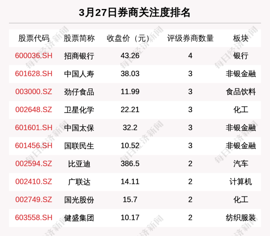Open stock code 603558.SH
Image resolution: width=270 pixels, height=236 pixels.
pos(34,218)
